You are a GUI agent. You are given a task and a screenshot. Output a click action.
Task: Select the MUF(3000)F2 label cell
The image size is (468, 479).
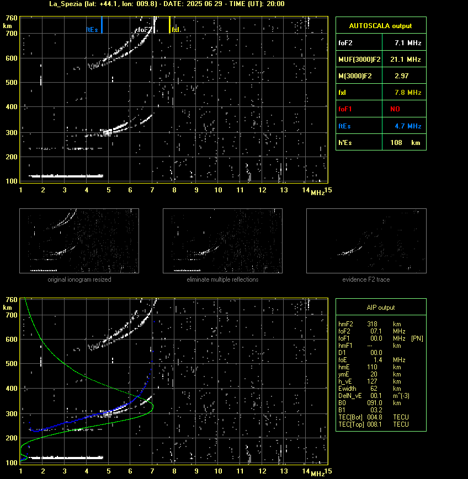tap(359, 60)
